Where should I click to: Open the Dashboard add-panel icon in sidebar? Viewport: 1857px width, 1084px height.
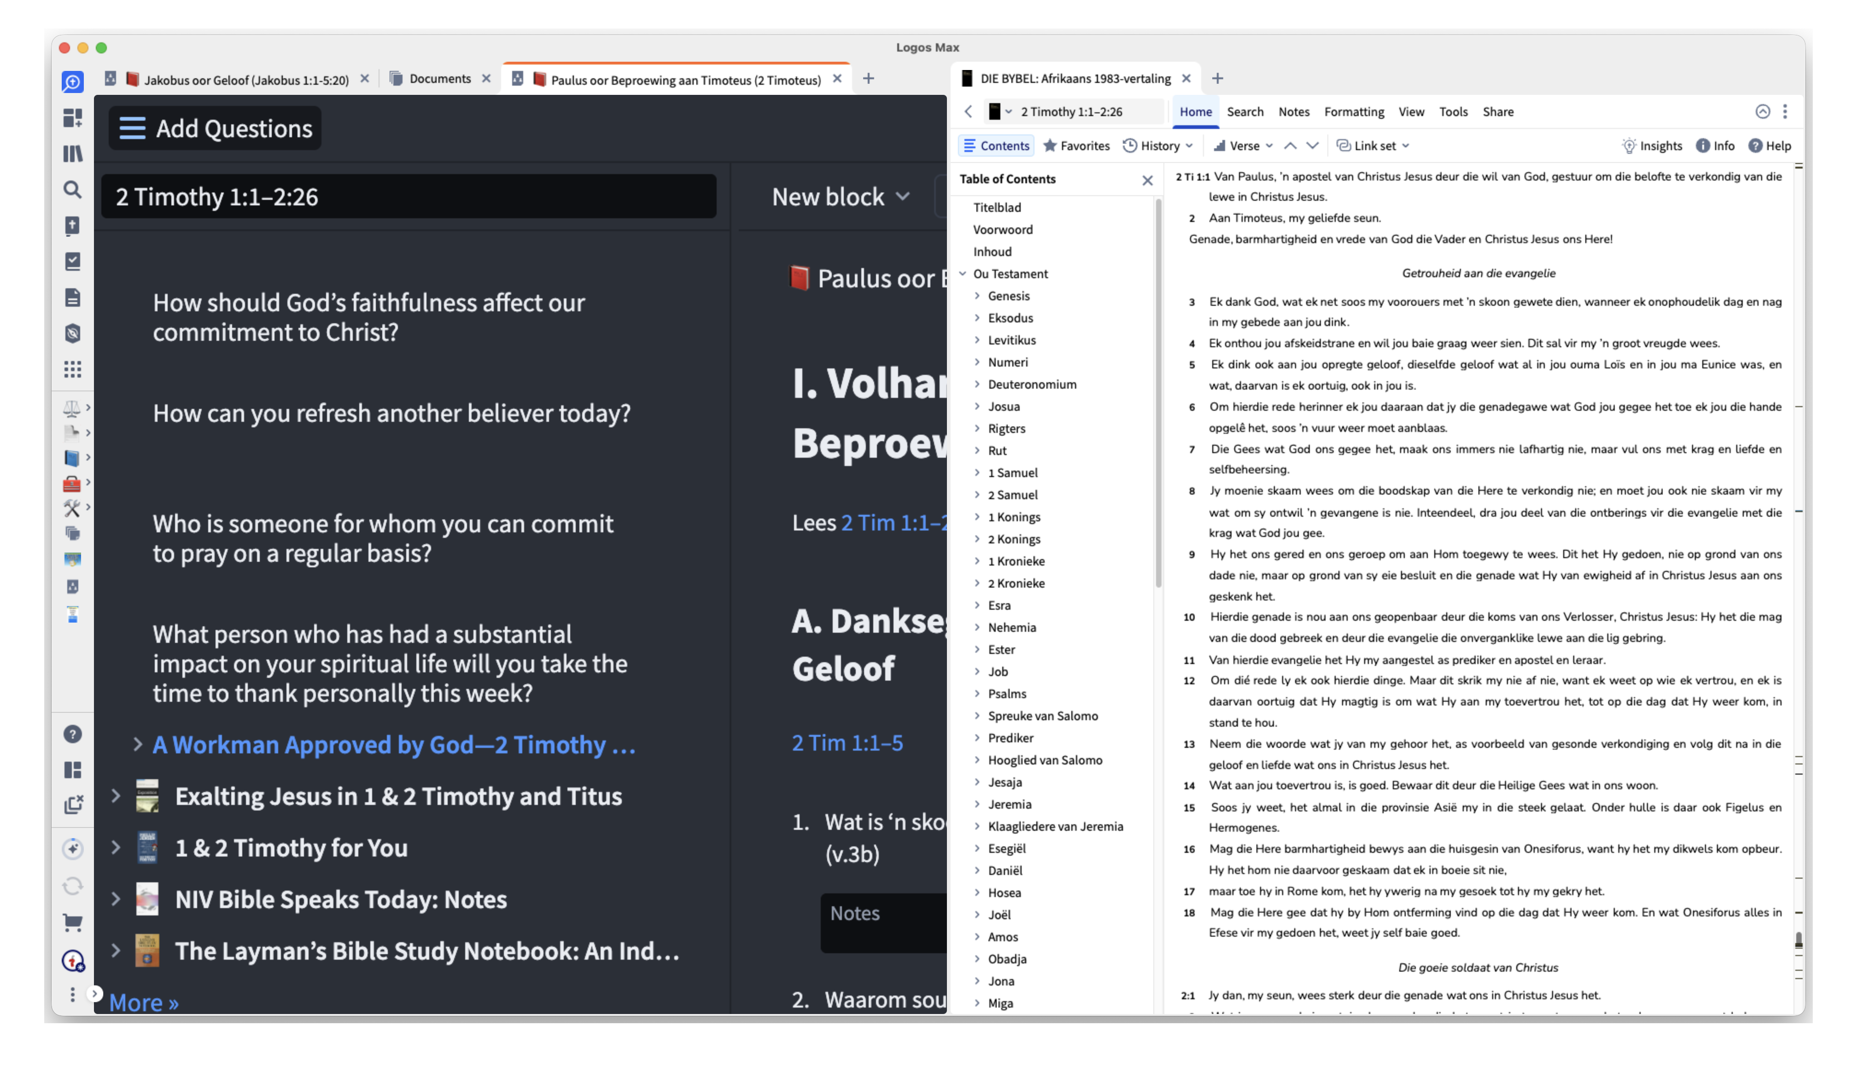pyautogui.click(x=72, y=118)
